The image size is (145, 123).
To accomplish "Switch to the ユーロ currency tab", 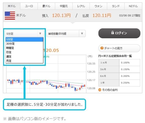I will pyautogui.click(x=29, y=6).
